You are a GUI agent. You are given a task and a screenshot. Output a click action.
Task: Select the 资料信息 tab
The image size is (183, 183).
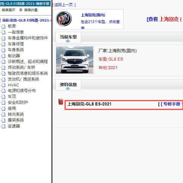point(68,85)
